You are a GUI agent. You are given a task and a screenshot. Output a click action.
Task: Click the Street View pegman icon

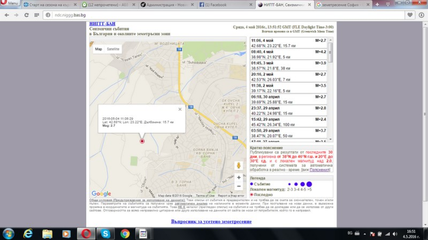[x=239, y=166]
